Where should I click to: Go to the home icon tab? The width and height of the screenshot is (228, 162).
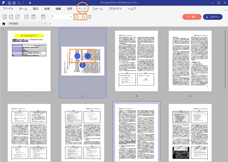pyautogui.click(x=4, y=24)
